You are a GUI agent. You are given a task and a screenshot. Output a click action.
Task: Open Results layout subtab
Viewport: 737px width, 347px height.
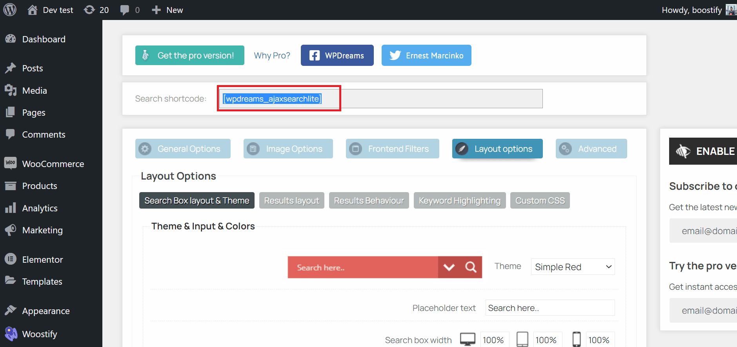tap(292, 200)
